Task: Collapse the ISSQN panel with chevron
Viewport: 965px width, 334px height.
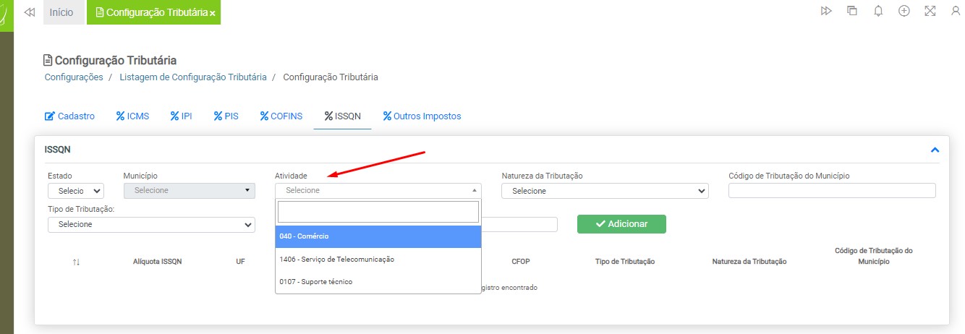Action: coord(935,150)
